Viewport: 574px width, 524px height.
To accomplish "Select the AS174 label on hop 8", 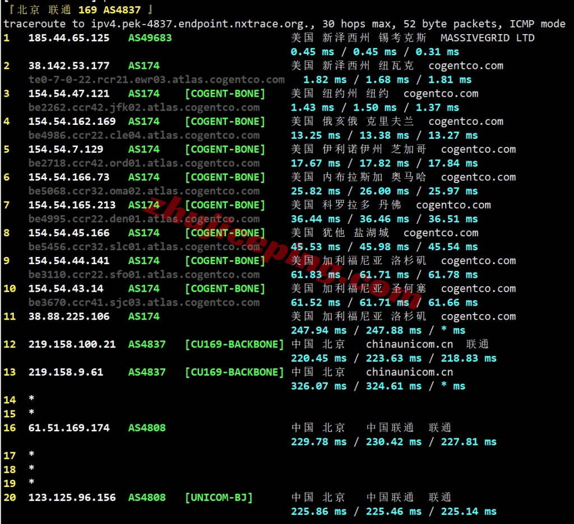I will click(143, 233).
